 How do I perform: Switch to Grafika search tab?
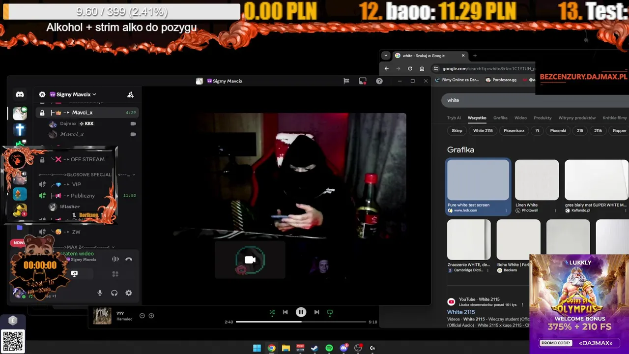click(500, 118)
